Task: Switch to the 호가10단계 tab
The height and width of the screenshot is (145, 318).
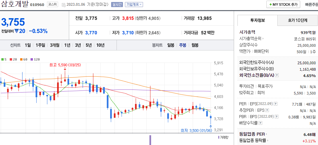Action: pos(298,20)
